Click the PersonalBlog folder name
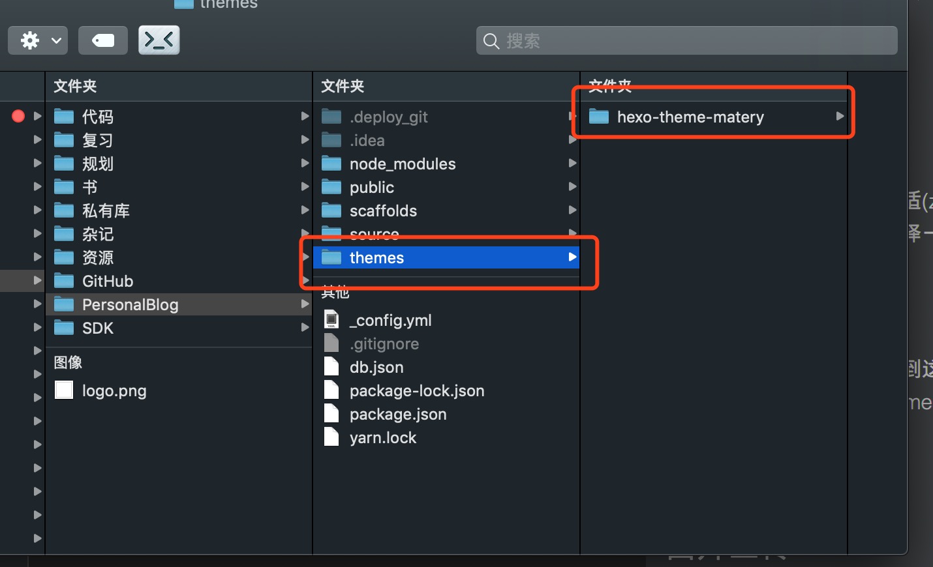Viewport: 933px width, 567px height. [x=130, y=304]
